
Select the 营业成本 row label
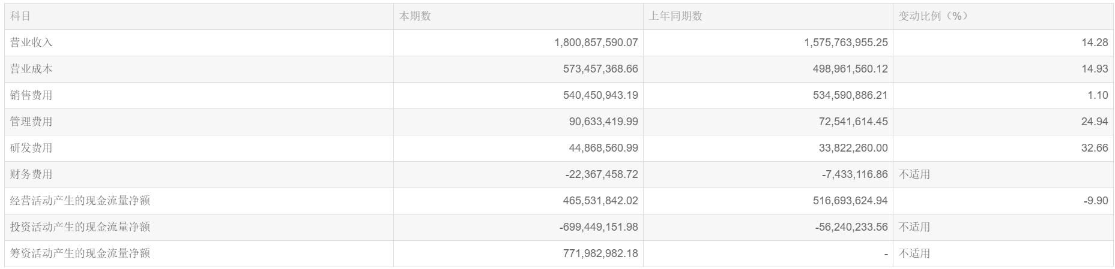[32, 69]
